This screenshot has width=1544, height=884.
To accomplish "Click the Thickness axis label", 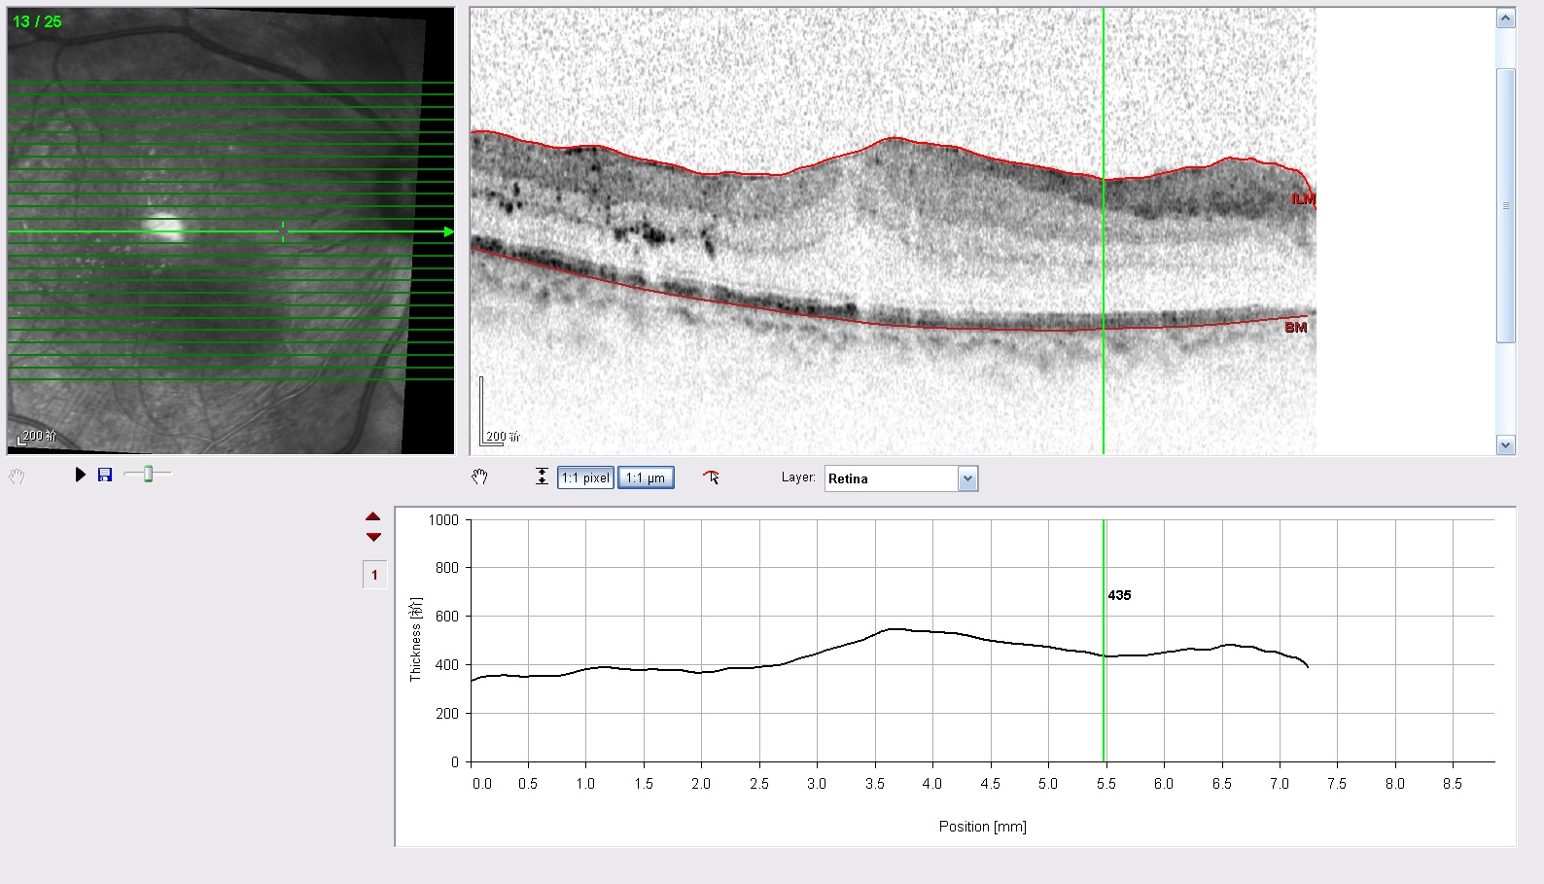I will 416,639.
